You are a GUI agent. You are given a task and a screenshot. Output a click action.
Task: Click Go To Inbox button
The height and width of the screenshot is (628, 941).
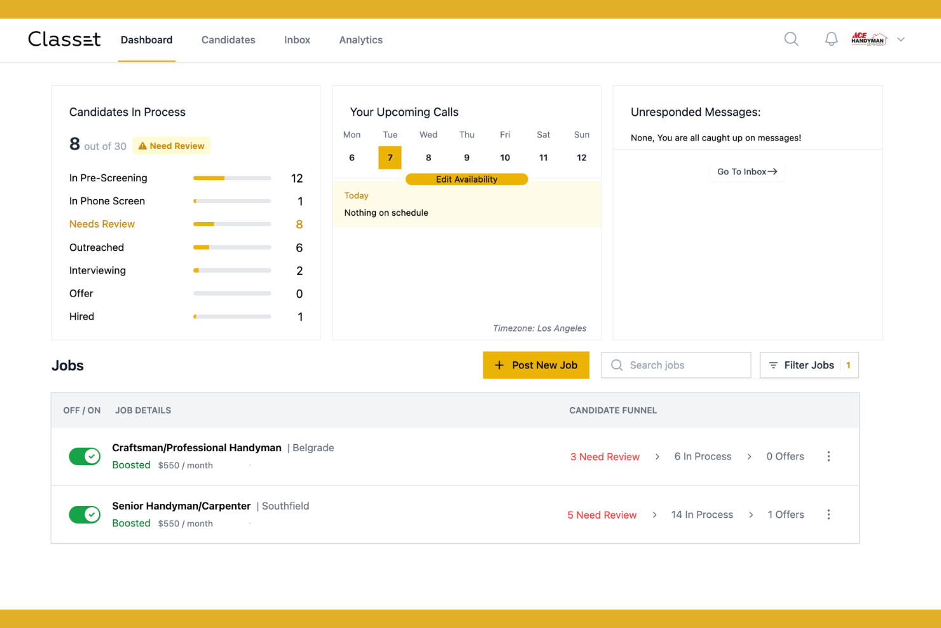pos(747,172)
